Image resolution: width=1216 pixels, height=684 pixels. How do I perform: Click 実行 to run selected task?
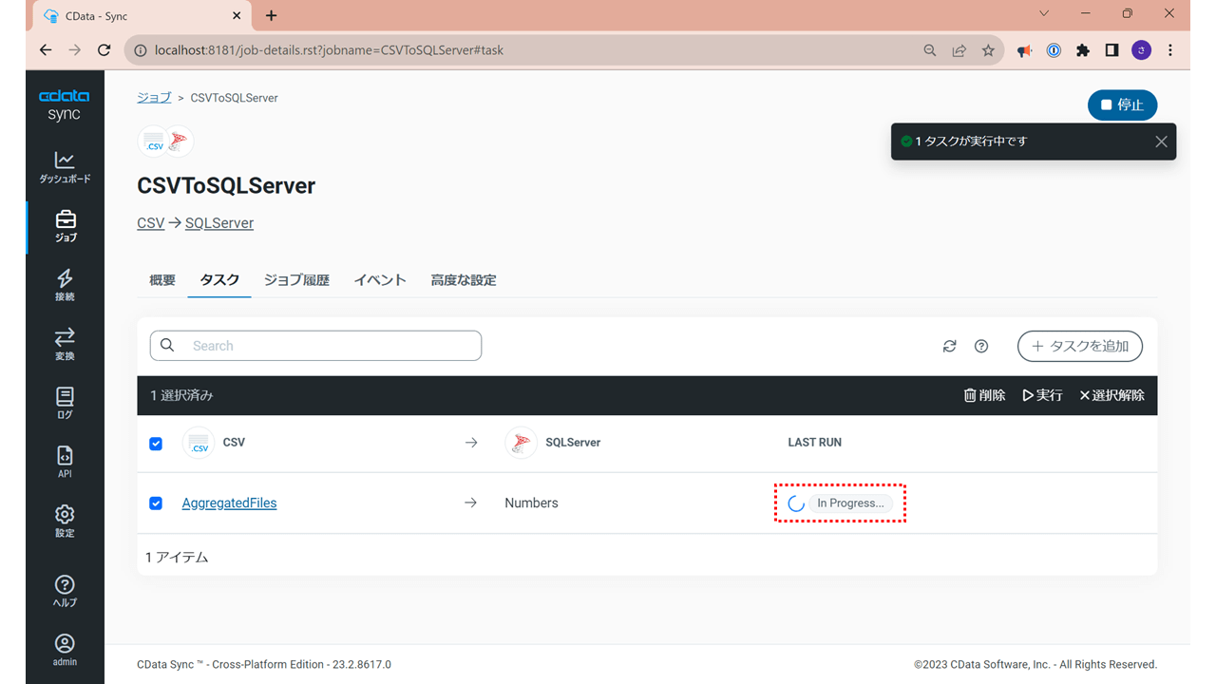(1042, 395)
